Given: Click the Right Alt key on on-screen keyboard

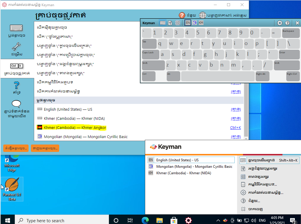Looking at the screenshot, I should point(262,76).
